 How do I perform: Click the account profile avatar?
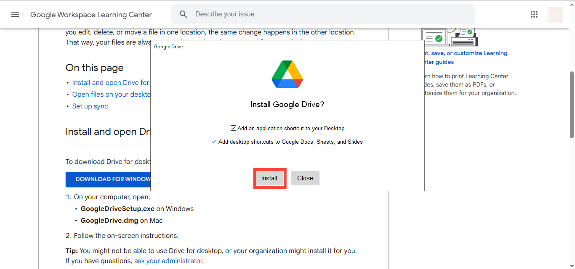[x=555, y=15]
